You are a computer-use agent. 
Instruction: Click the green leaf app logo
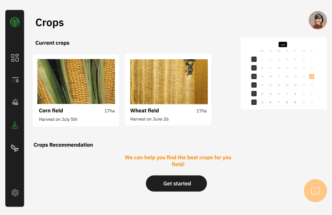coord(15,23)
